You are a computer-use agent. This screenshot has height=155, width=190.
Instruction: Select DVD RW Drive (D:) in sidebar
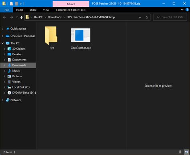(x=24, y=93)
